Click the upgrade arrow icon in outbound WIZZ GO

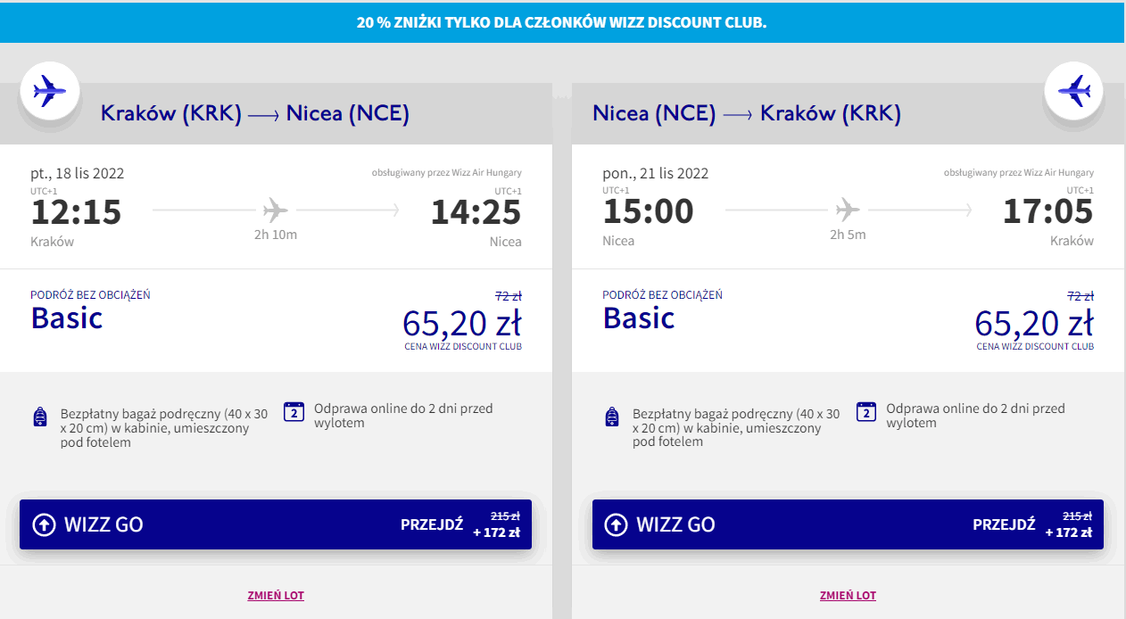pos(45,524)
